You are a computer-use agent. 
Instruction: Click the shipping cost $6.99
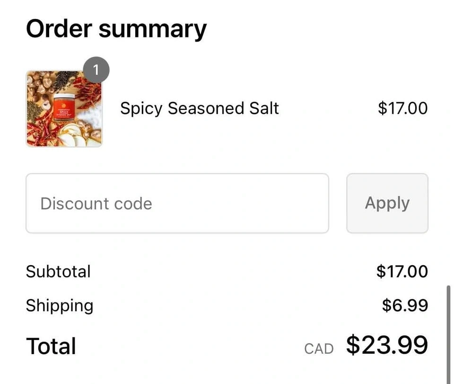pyautogui.click(x=405, y=305)
